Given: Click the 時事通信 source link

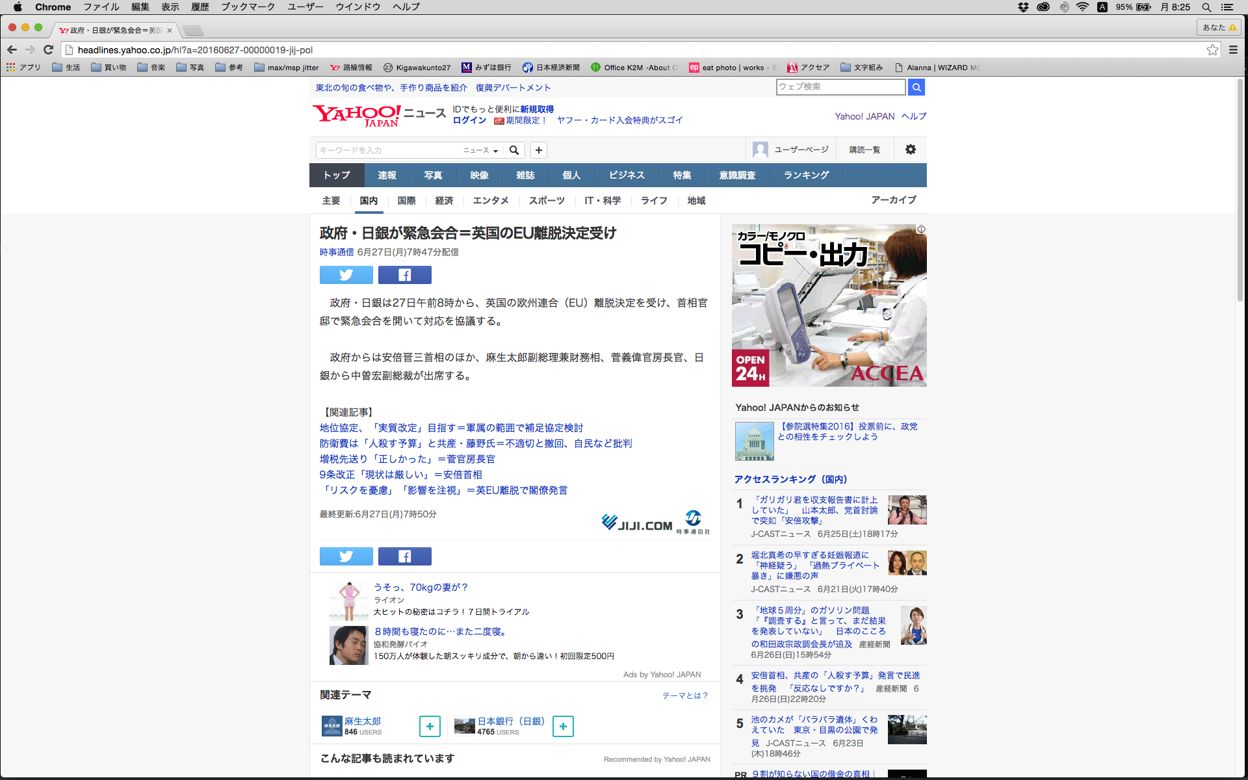Looking at the screenshot, I should [336, 252].
